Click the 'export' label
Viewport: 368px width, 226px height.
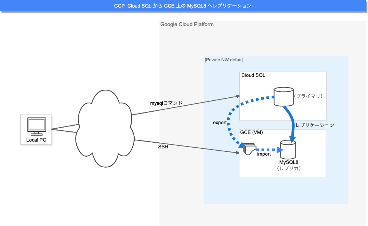(x=220, y=123)
